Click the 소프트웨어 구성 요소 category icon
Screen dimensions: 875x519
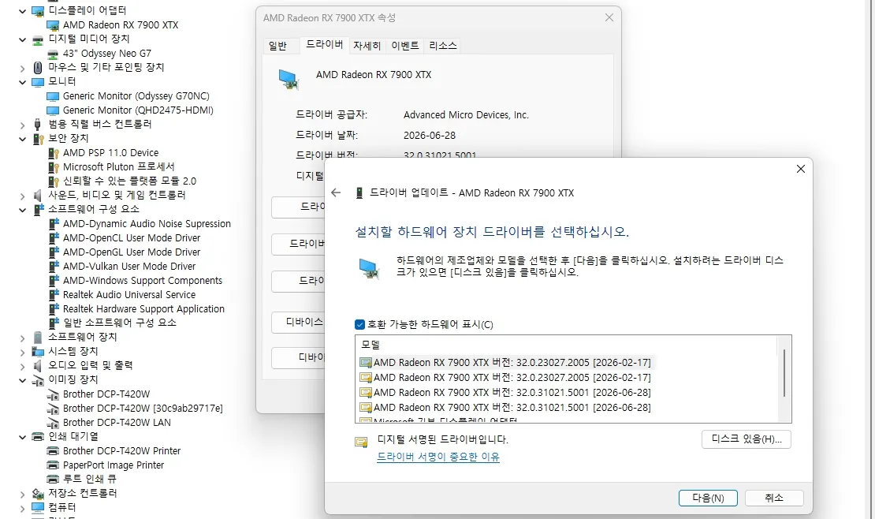click(38, 210)
